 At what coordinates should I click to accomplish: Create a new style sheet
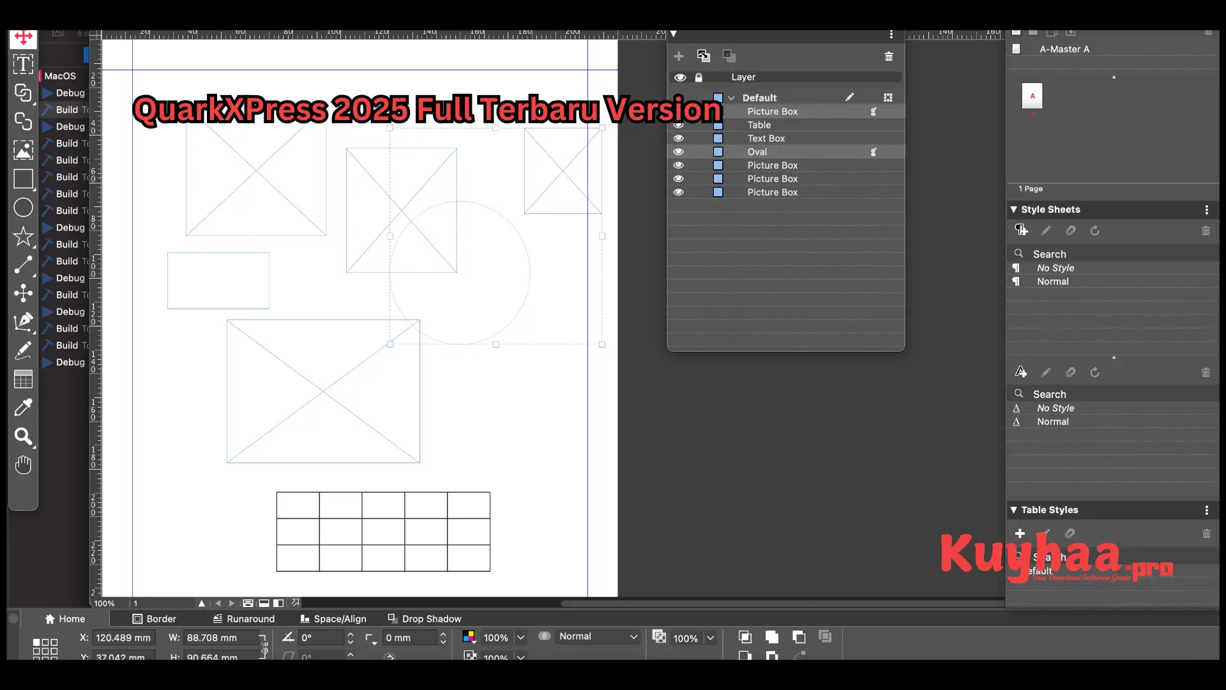pyautogui.click(x=1020, y=230)
